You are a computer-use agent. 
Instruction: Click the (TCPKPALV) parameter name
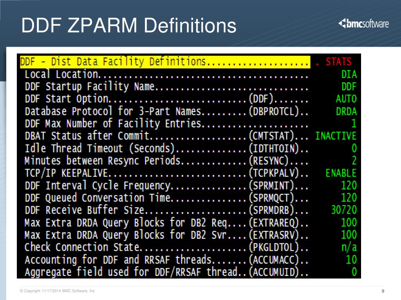click(x=274, y=173)
